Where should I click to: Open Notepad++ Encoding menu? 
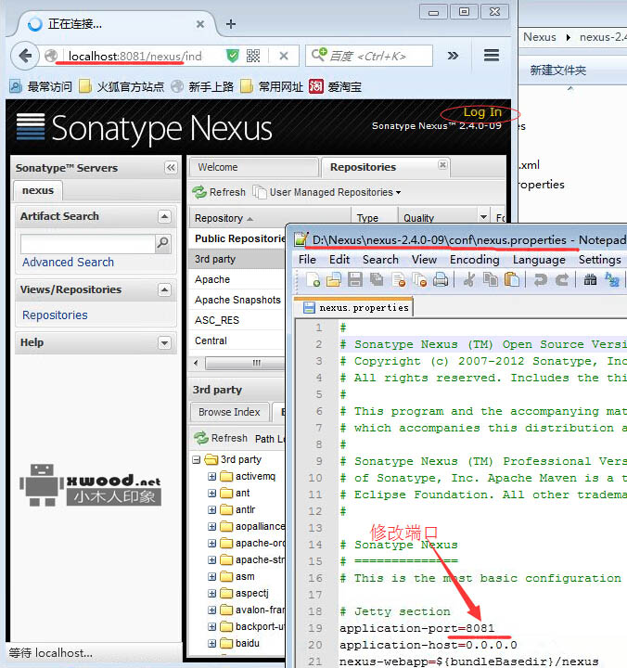click(475, 260)
